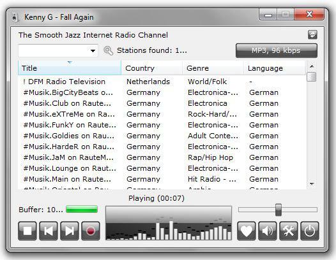Click the power icon button
This screenshot has height=260, width=336.
click(309, 231)
